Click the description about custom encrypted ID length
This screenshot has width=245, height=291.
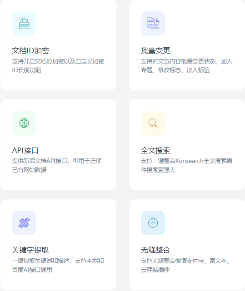[58, 66]
